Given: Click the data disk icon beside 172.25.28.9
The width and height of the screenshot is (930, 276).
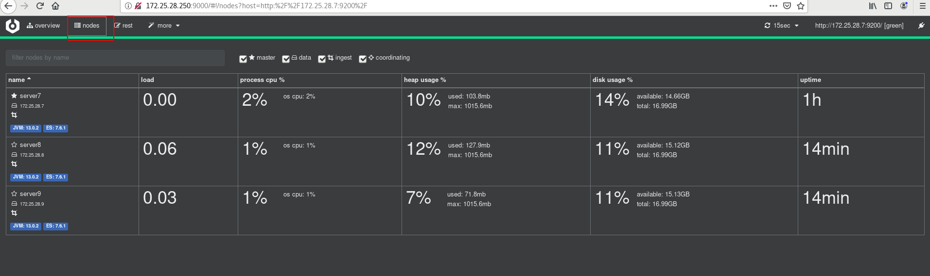Looking at the screenshot, I should tap(14, 204).
